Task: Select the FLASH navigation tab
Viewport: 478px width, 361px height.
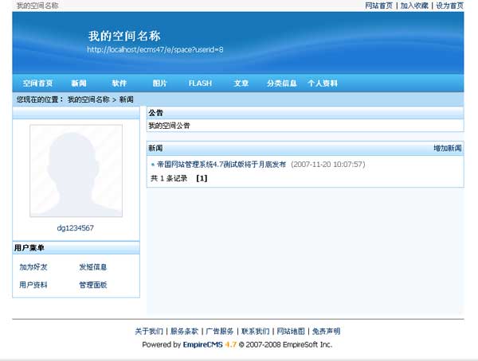Action: pyautogui.click(x=200, y=83)
